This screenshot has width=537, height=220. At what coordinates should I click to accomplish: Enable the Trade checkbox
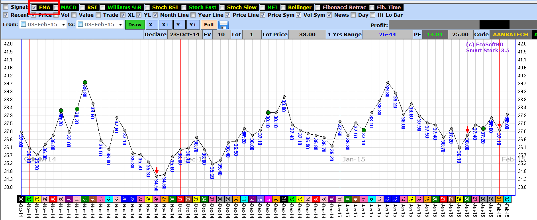(99, 15)
